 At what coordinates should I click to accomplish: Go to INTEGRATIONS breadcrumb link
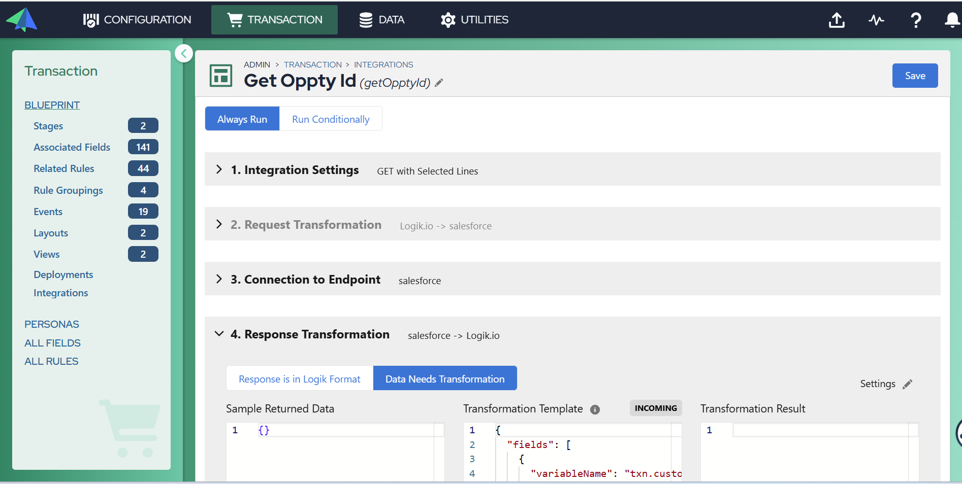pyautogui.click(x=383, y=64)
